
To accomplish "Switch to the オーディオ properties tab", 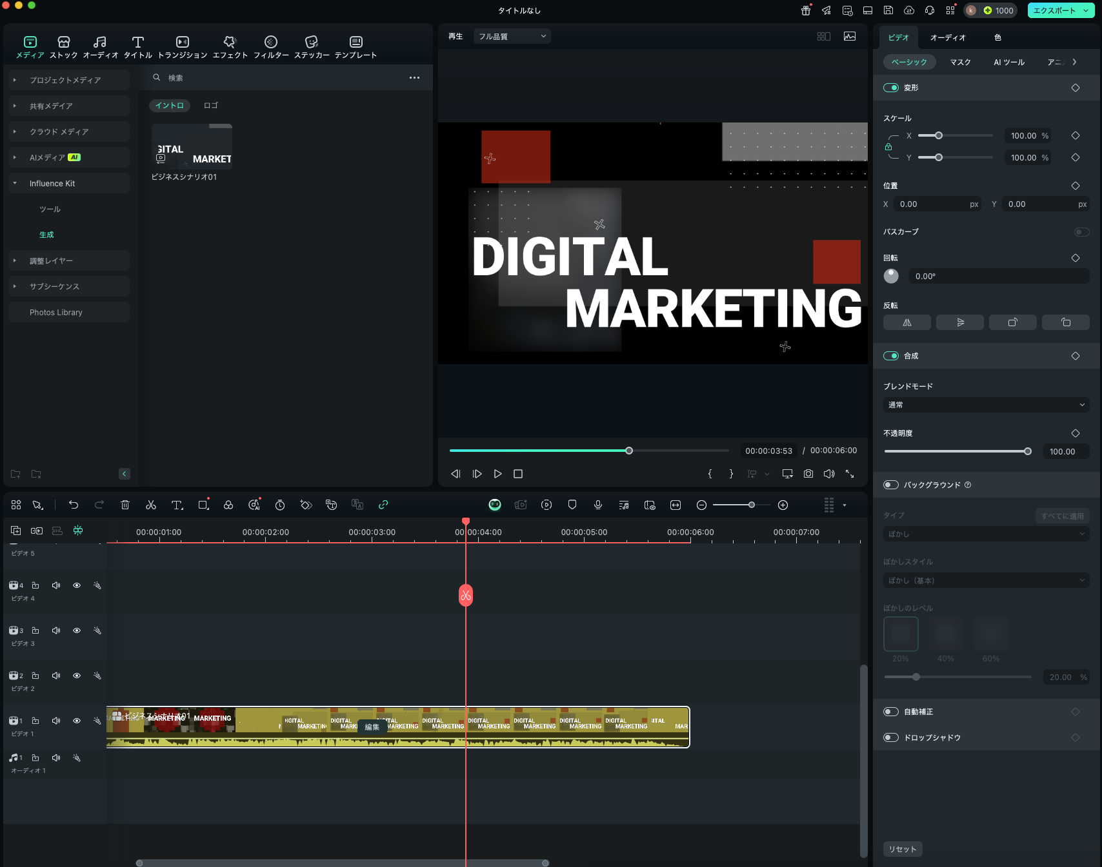I will click(x=947, y=37).
